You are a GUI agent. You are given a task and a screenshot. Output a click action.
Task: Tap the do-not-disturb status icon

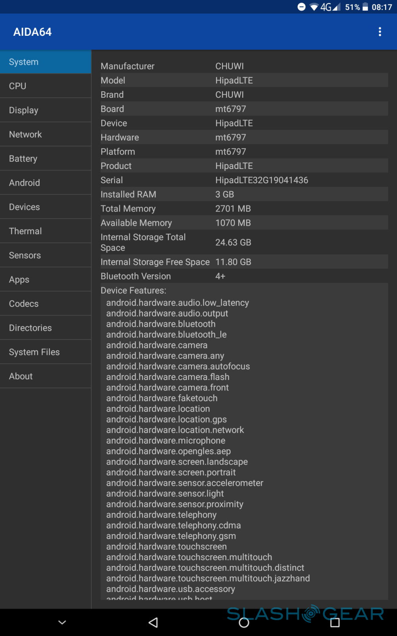[302, 7]
